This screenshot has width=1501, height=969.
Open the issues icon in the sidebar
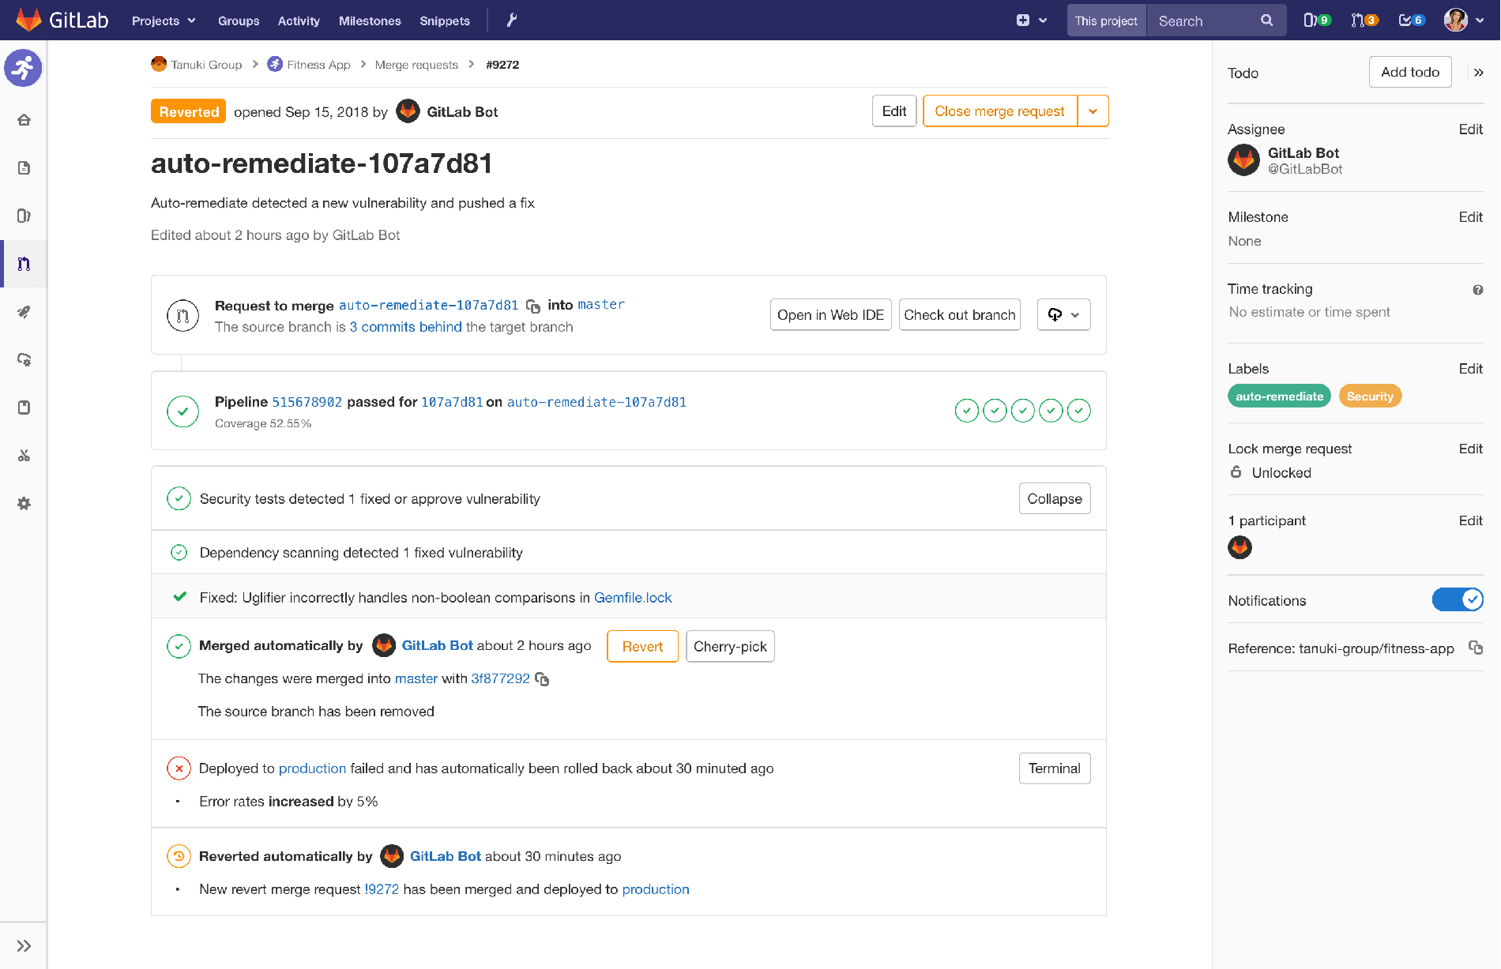tap(24, 216)
